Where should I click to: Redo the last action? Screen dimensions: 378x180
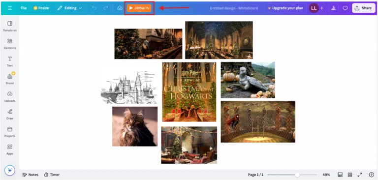(x=106, y=8)
